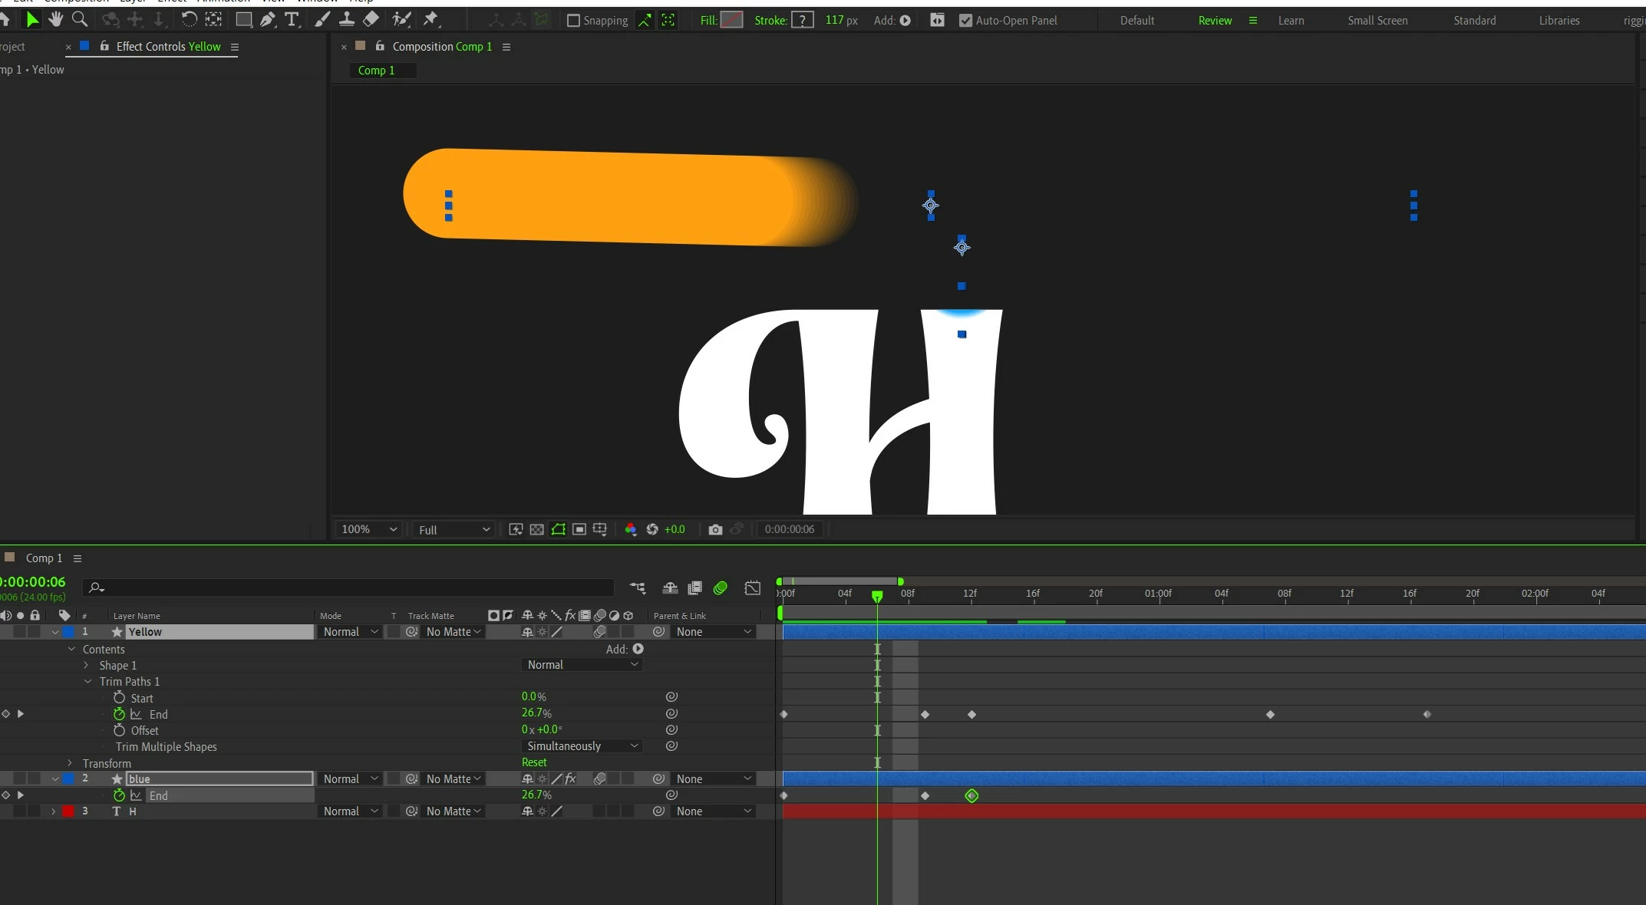Select the Type tool
The height and width of the screenshot is (905, 1646).
pyautogui.click(x=292, y=20)
